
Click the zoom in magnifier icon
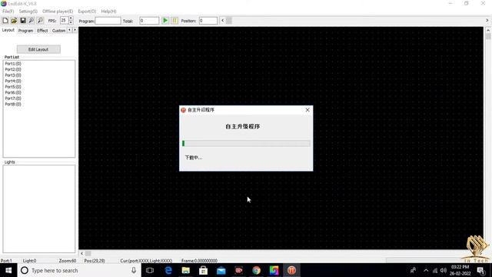point(32,21)
